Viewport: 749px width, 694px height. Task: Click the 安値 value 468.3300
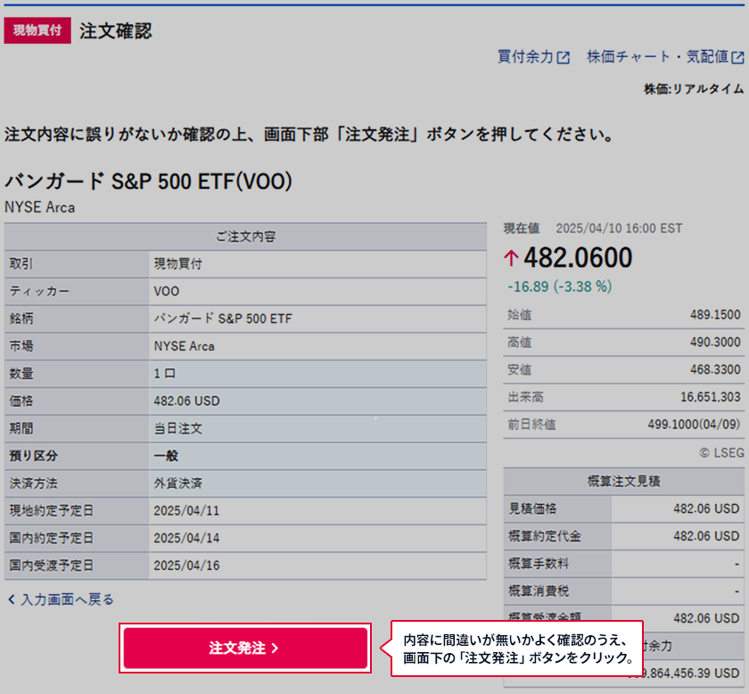715,369
